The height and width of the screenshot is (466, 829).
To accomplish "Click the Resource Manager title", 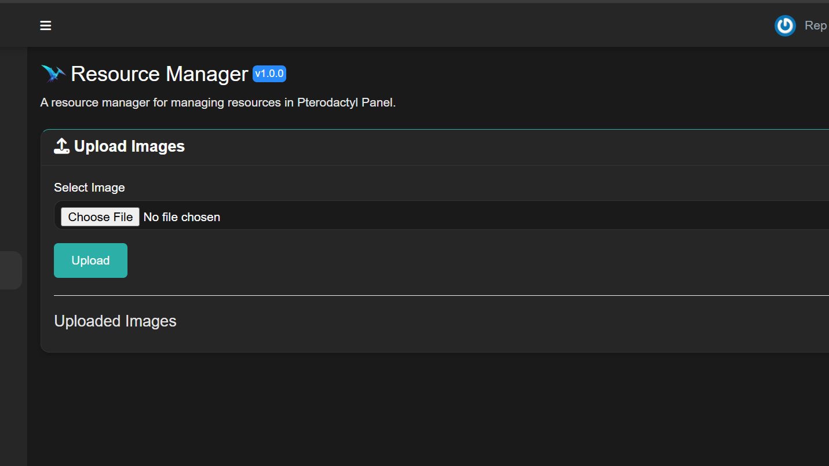I will (x=159, y=74).
